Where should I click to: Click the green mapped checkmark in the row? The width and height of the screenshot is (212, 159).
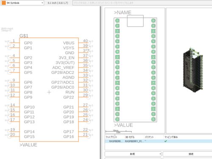point(165,141)
